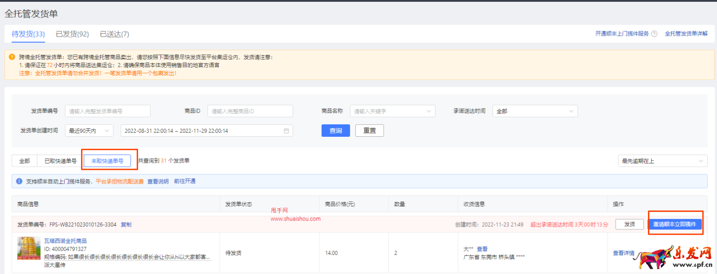Click 复制 link next to order number

coord(126,225)
